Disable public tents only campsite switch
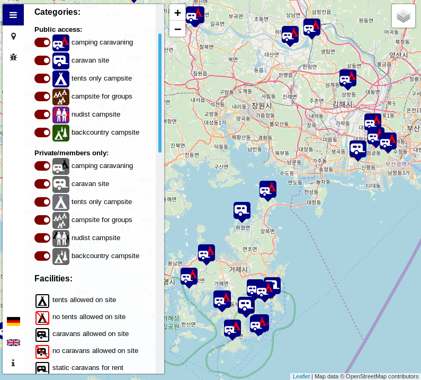421x380 pixels. (42, 78)
